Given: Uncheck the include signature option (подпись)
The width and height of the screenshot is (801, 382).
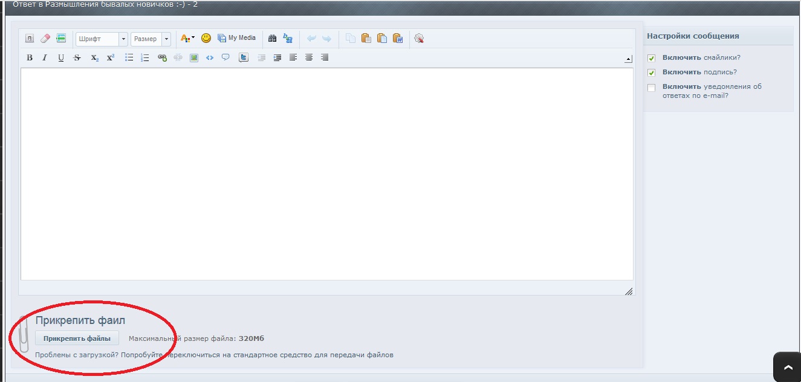Looking at the screenshot, I should tap(652, 73).
